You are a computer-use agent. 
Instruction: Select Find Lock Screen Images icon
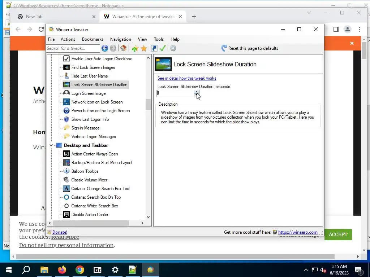coord(66,67)
